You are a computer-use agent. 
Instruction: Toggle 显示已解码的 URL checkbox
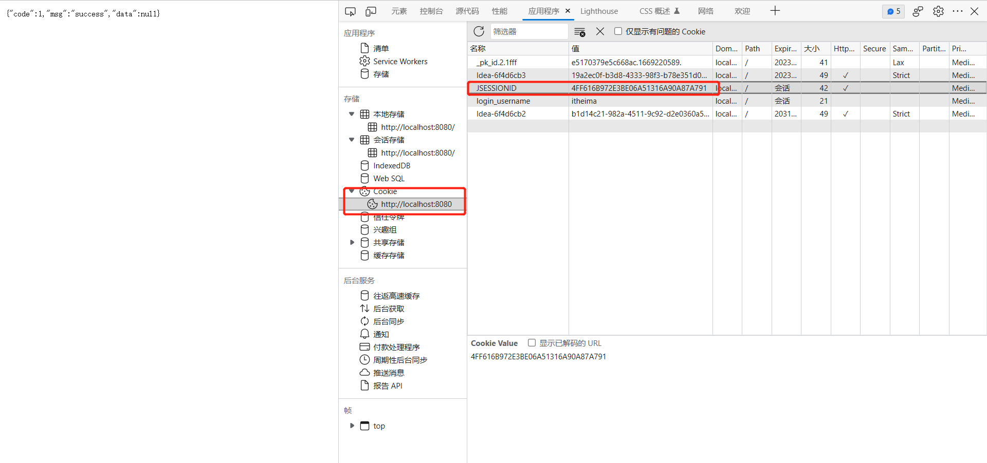[532, 343]
